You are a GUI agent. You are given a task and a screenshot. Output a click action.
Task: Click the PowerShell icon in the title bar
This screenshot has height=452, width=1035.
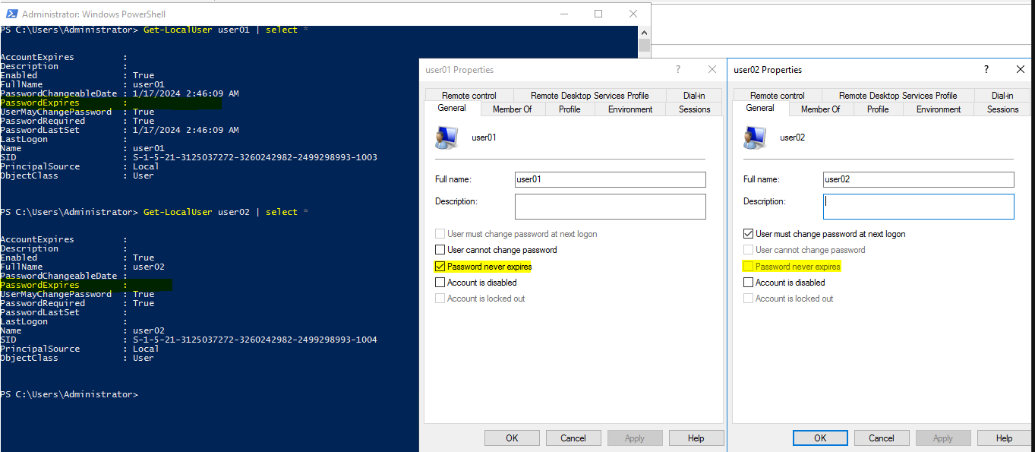(11, 14)
